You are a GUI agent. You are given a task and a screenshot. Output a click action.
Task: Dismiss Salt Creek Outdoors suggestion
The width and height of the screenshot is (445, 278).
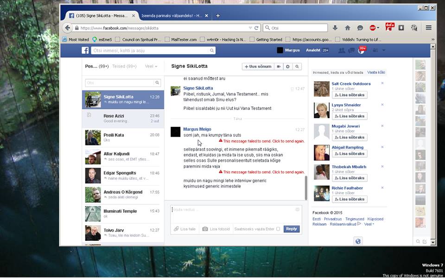[382, 83]
